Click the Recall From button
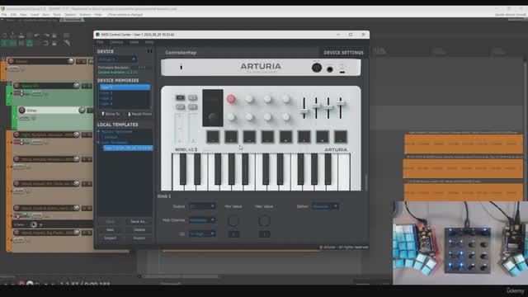 [139, 114]
